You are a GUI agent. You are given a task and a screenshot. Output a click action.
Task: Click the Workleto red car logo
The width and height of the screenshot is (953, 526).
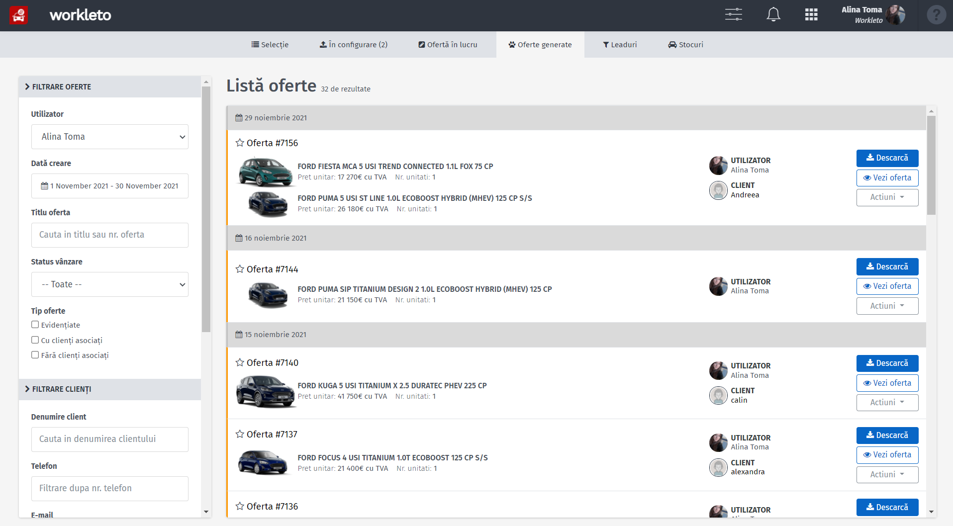(x=19, y=15)
